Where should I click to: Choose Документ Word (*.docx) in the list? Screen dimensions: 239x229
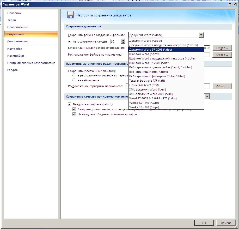pyautogui.click(x=166, y=41)
